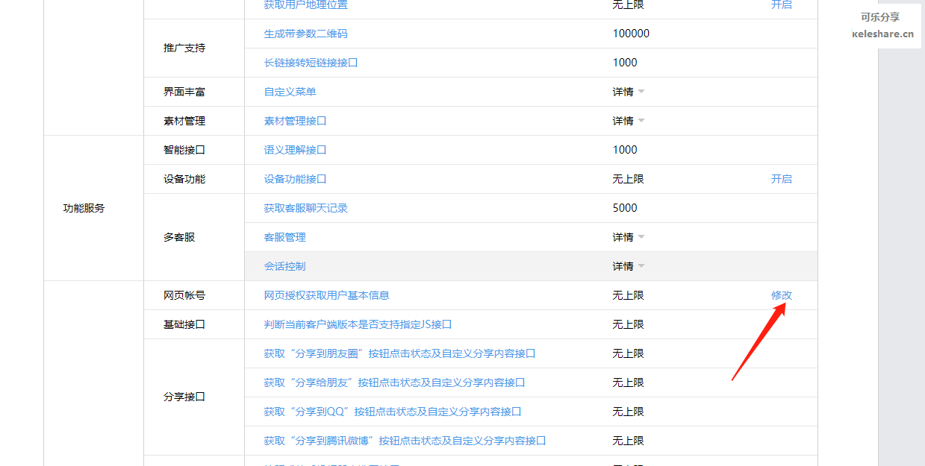Click 修改 for 网页授权获取用户基本信息
Viewport: 925px width, 466px height.
click(x=782, y=295)
